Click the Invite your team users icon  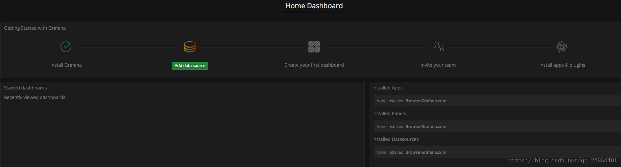point(438,47)
